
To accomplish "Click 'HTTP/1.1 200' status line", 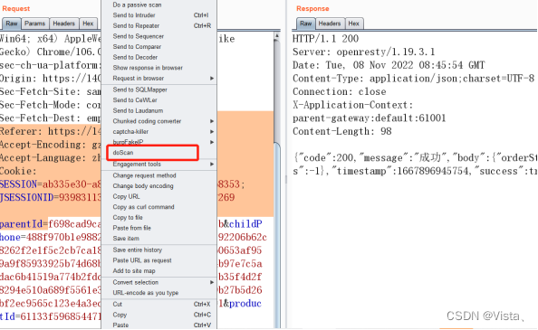I will 326,38.
